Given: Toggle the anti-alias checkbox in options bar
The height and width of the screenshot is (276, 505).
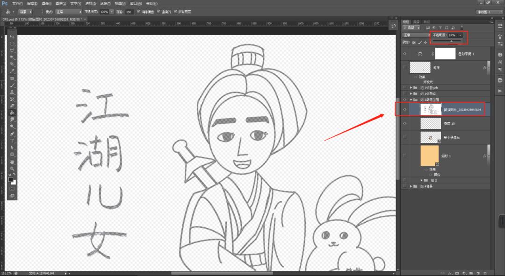Looking at the screenshot, I should (139, 11).
